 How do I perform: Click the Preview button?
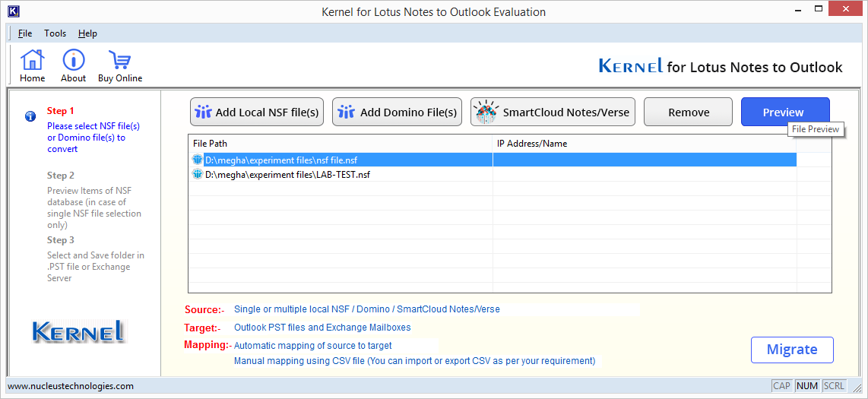click(x=785, y=112)
